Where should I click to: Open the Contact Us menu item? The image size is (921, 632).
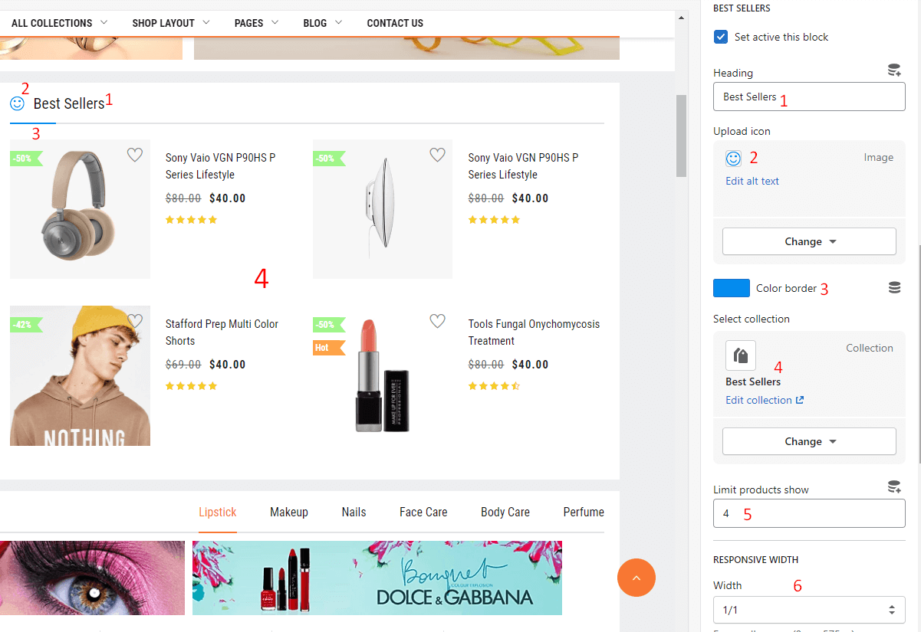[395, 23]
